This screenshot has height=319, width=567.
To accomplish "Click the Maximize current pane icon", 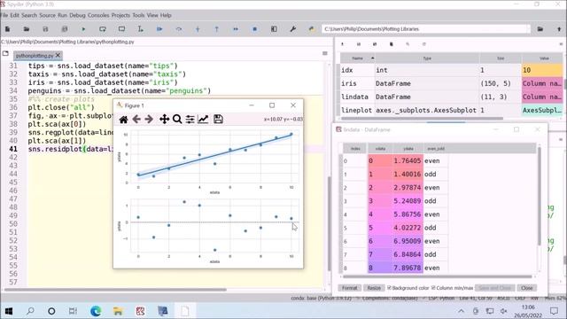I will click(274, 29).
